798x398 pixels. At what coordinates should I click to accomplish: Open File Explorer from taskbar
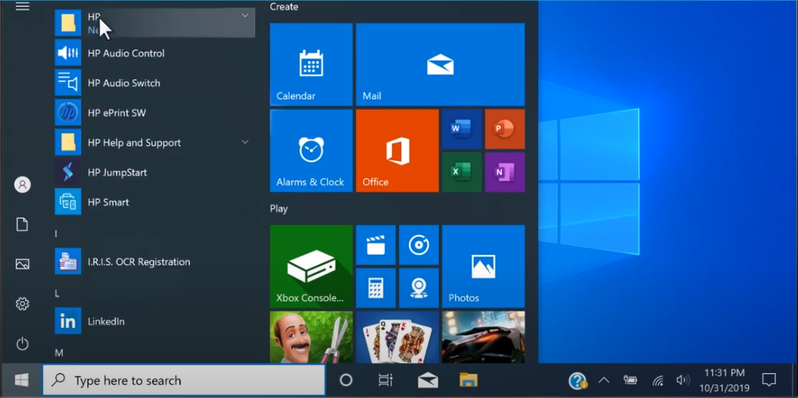pyautogui.click(x=468, y=379)
